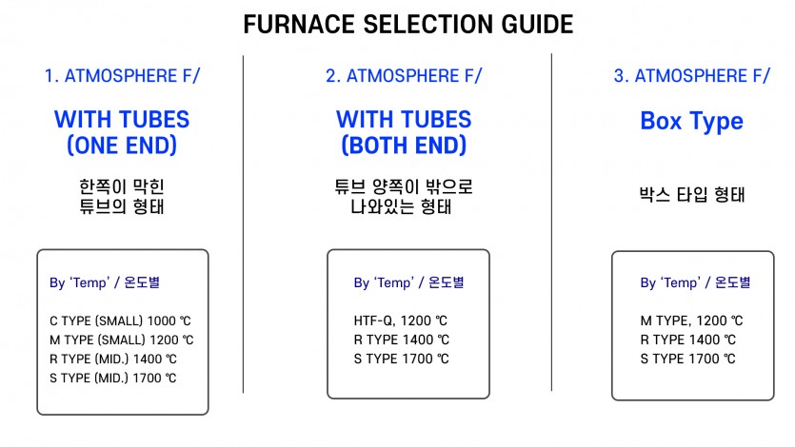Click the 한쪽이 막힌 튜브의 형태 description

click(x=122, y=197)
